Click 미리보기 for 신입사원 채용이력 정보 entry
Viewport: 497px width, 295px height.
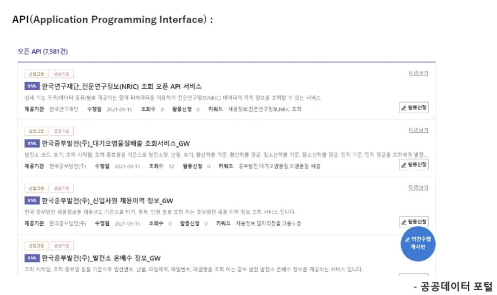[x=418, y=187]
